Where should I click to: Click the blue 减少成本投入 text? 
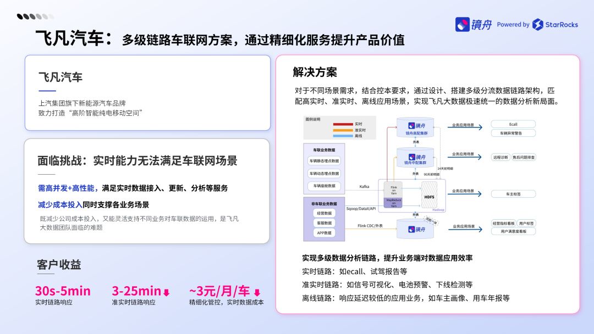pos(60,205)
